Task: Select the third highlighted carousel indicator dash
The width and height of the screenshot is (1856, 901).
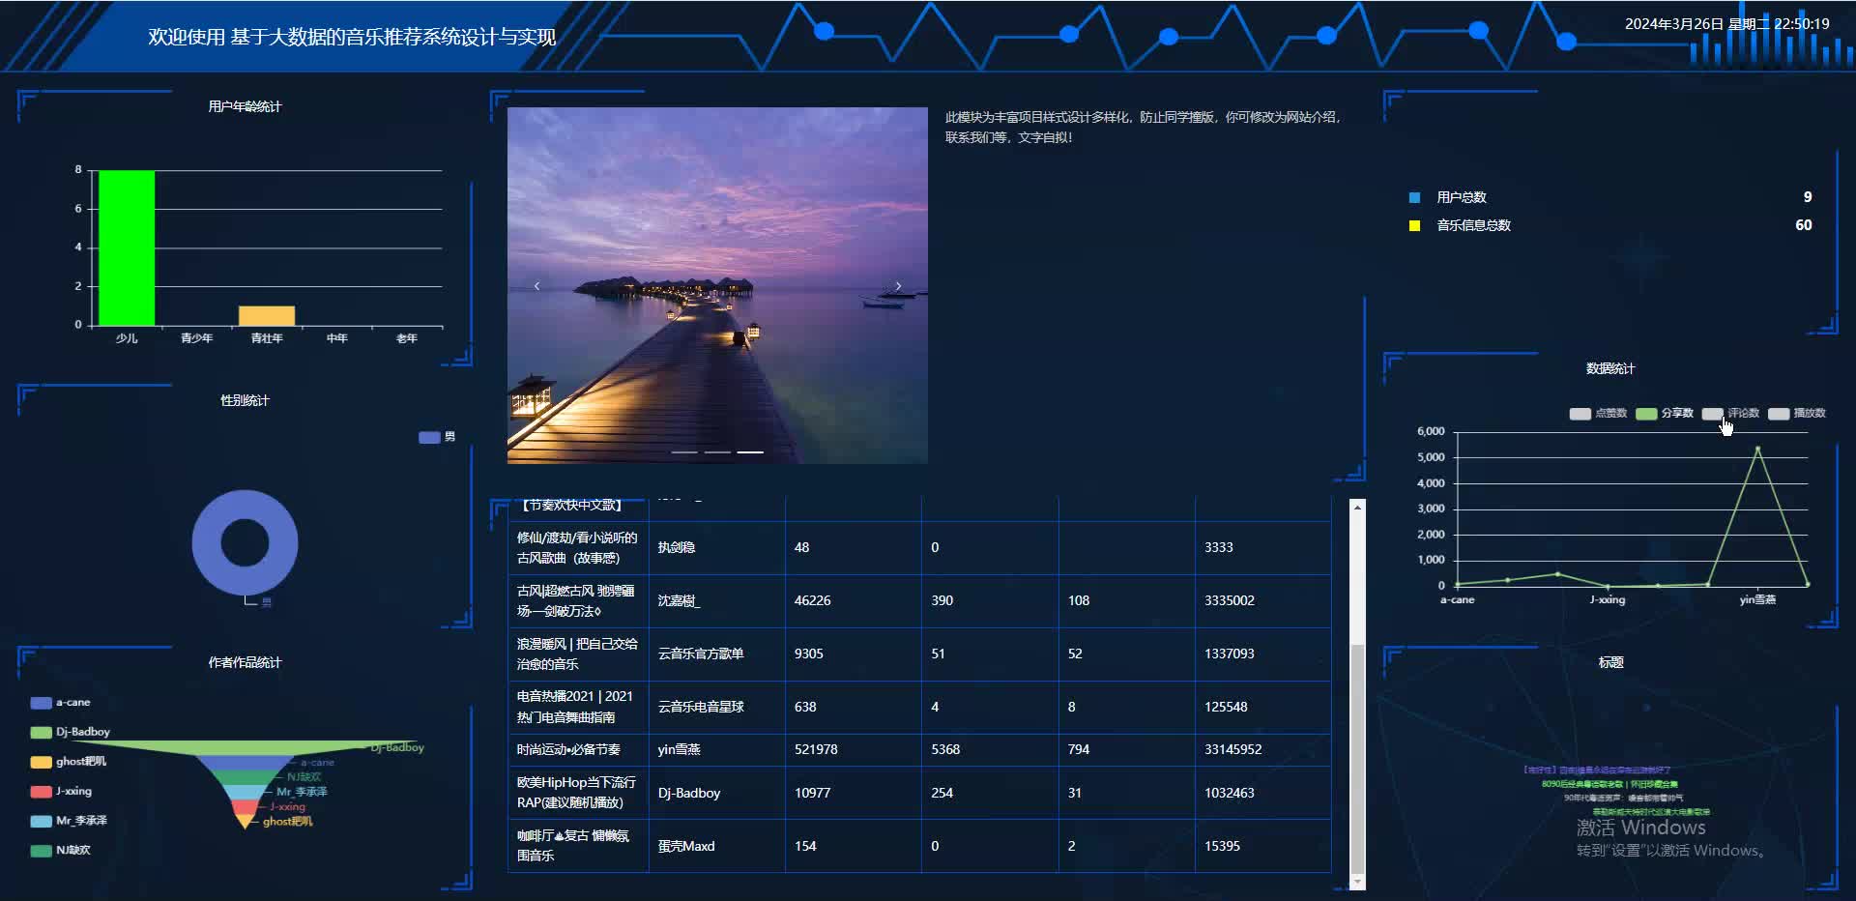Action: tap(750, 451)
